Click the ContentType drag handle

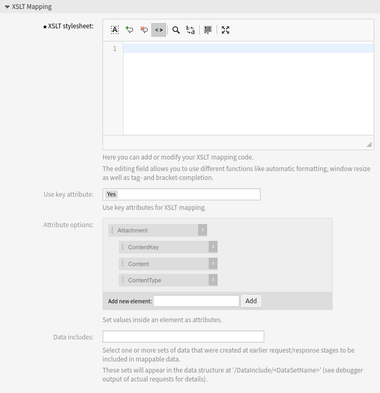point(123,280)
